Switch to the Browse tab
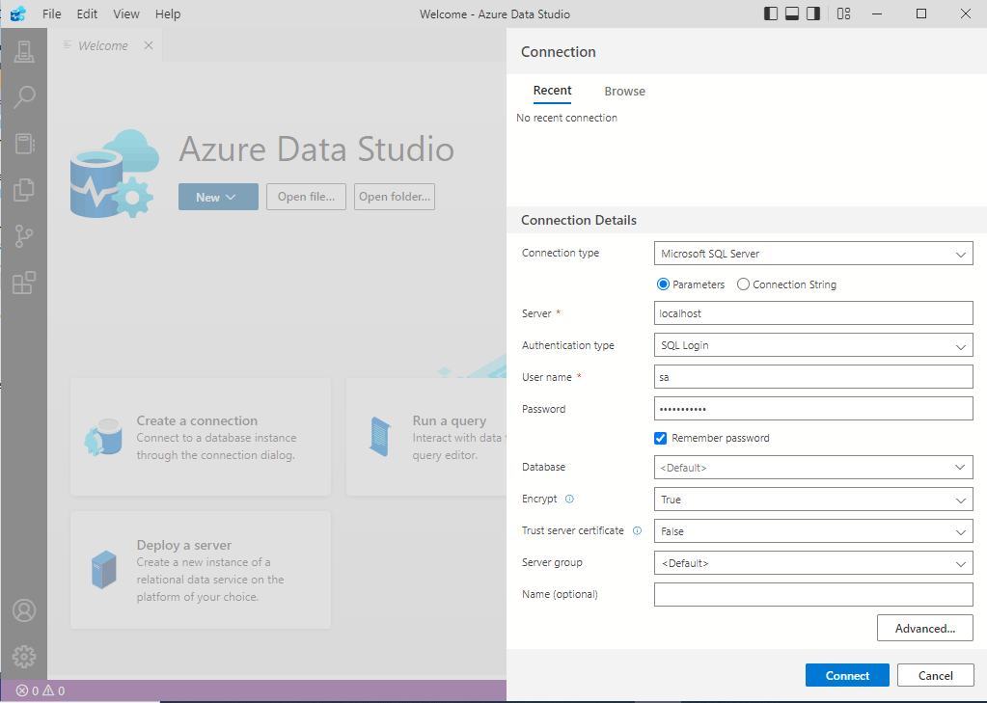 (x=624, y=91)
